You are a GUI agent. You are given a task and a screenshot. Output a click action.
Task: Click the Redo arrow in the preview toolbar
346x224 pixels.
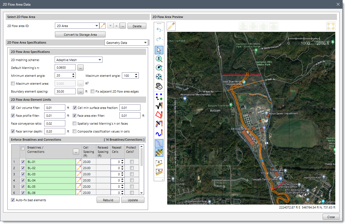(159, 39)
